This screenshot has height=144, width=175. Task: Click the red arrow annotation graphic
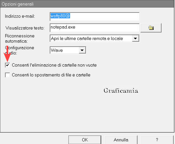click(x=7, y=54)
